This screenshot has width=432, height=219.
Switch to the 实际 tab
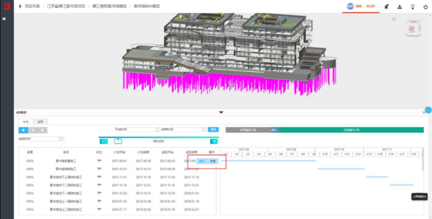coord(40,122)
